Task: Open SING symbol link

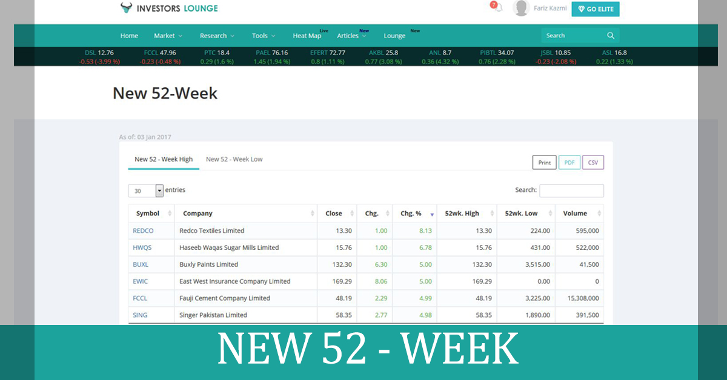Action: click(x=140, y=315)
